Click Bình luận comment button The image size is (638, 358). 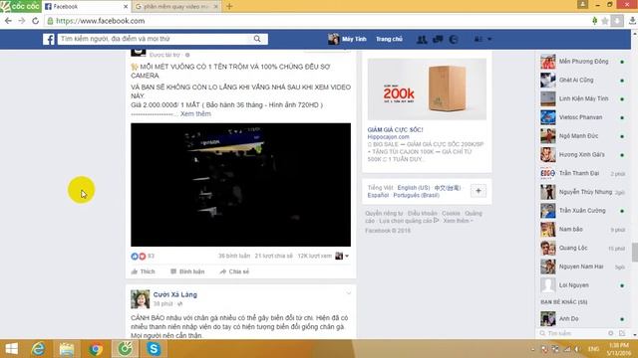pos(187,271)
